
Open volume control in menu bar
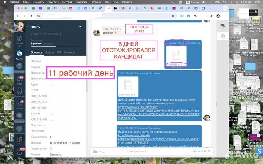pos(204,2)
